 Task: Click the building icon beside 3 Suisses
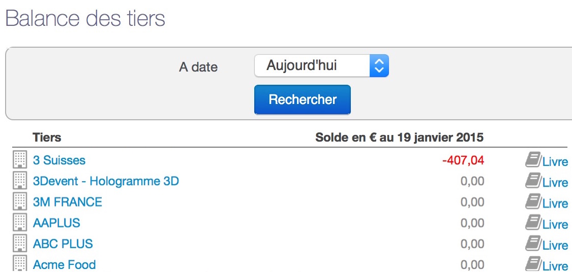tap(19, 160)
